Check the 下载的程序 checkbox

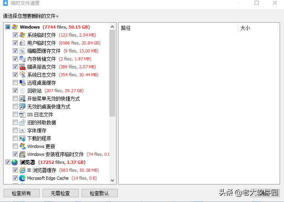[15, 138]
